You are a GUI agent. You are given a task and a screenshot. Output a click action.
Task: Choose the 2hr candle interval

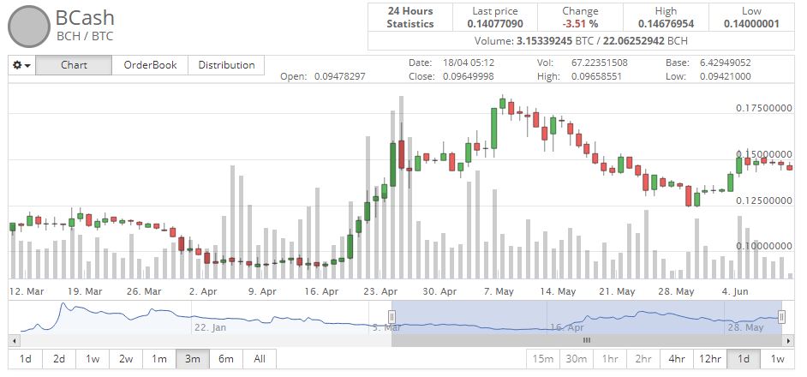coord(643,359)
